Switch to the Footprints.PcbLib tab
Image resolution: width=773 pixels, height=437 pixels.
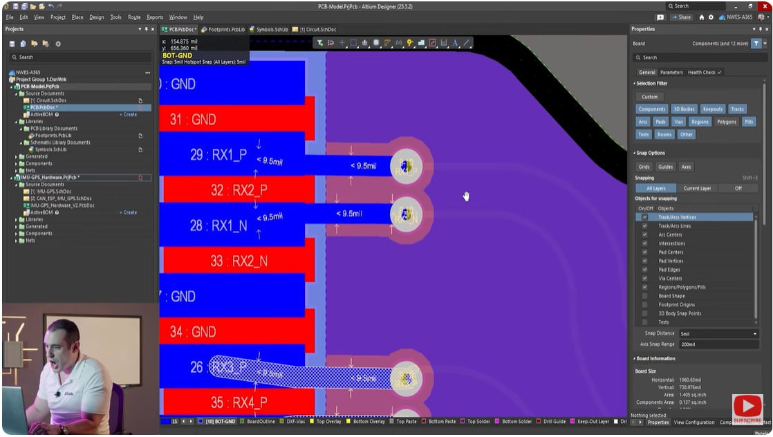pyautogui.click(x=223, y=30)
